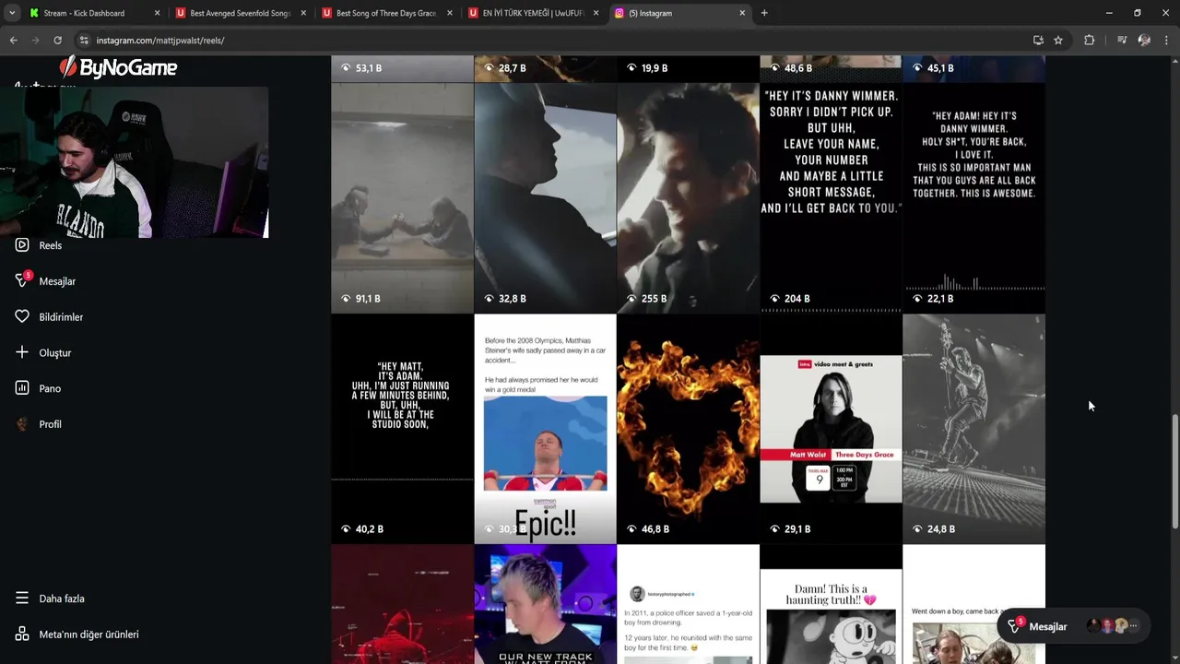Switch to Best Avenged Sevenfold Songs tab
Image resolution: width=1180 pixels, height=664 pixels.
tap(241, 13)
